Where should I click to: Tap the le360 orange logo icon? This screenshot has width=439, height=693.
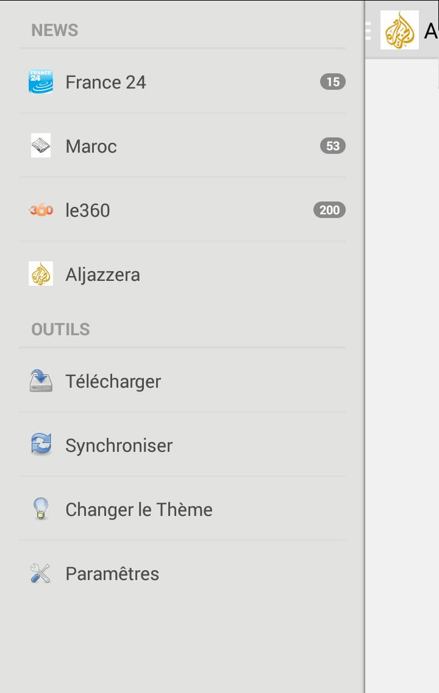pyautogui.click(x=41, y=210)
